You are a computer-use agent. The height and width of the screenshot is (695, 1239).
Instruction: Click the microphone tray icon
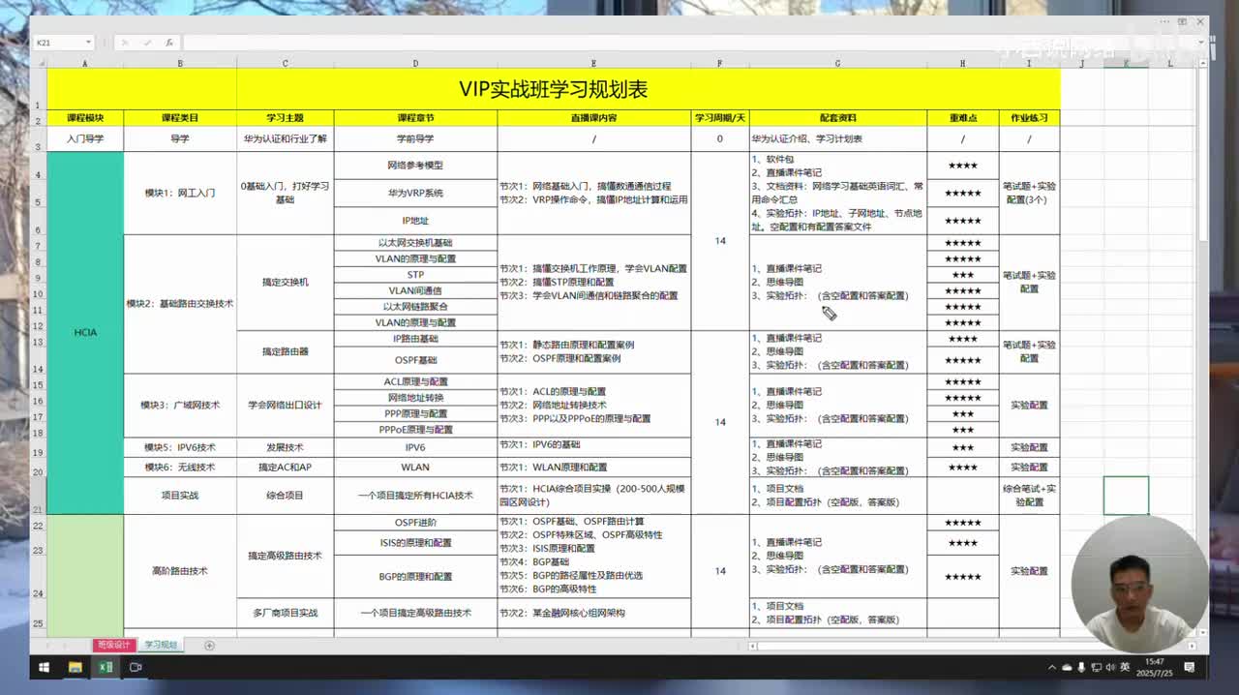click(x=1081, y=668)
